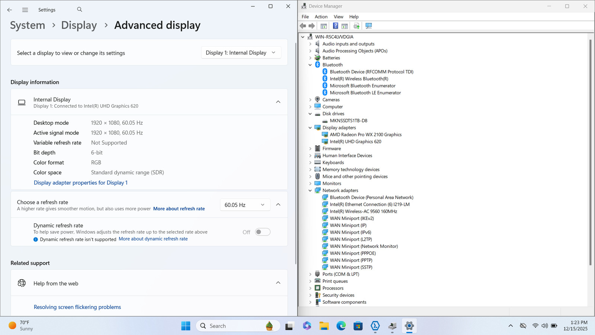The height and width of the screenshot is (335, 595).
Task: Go back using Device Manager toolbar back arrow
Action: click(303, 26)
